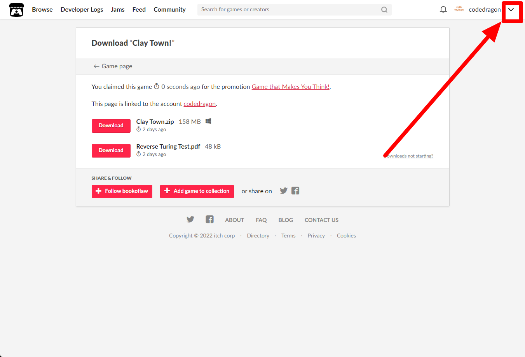Download Reverse Turing Test.pdf
This screenshot has width=525, height=357.
pyautogui.click(x=111, y=151)
